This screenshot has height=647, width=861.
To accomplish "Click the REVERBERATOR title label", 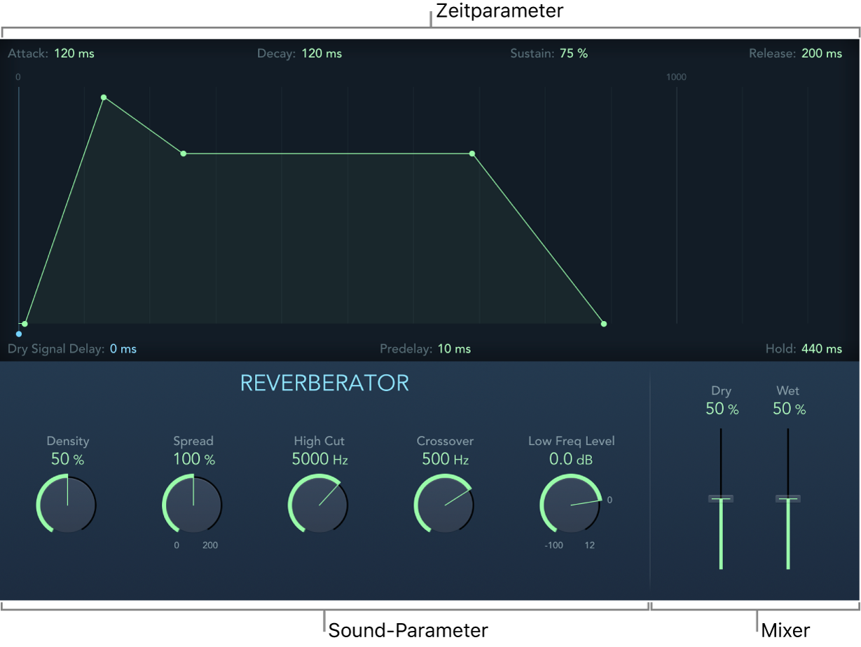I will coord(325,384).
